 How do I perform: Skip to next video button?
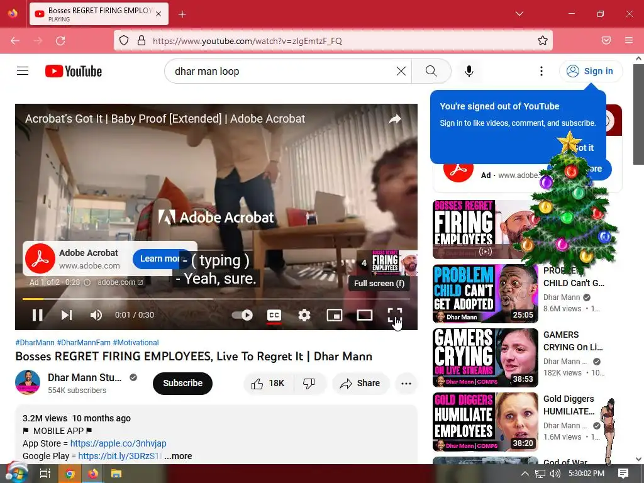click(67, 315)
